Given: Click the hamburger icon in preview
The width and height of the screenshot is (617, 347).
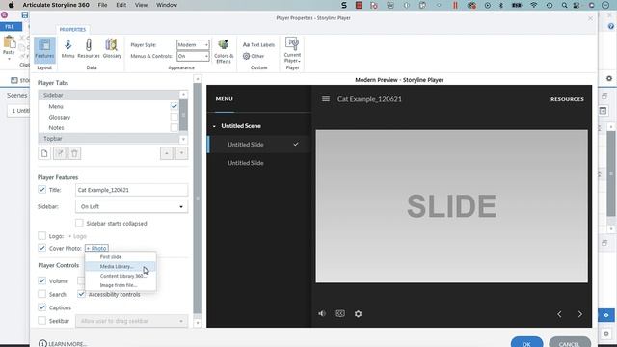Looking at the screenshot, I should click(x=326, y=98).
